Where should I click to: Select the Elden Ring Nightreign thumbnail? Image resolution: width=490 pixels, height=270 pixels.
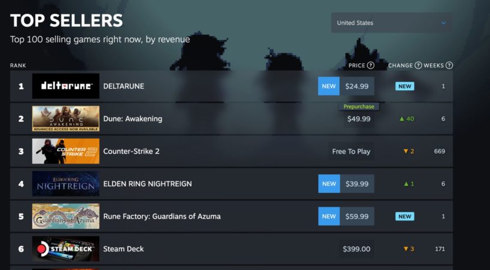point(66,184)
